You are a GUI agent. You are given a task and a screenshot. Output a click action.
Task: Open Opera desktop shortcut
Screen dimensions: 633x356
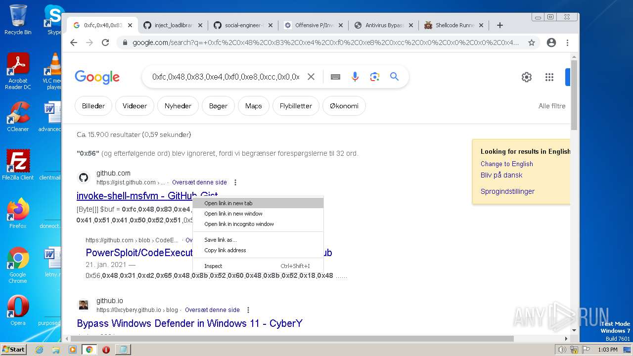(x=18, y=310)
